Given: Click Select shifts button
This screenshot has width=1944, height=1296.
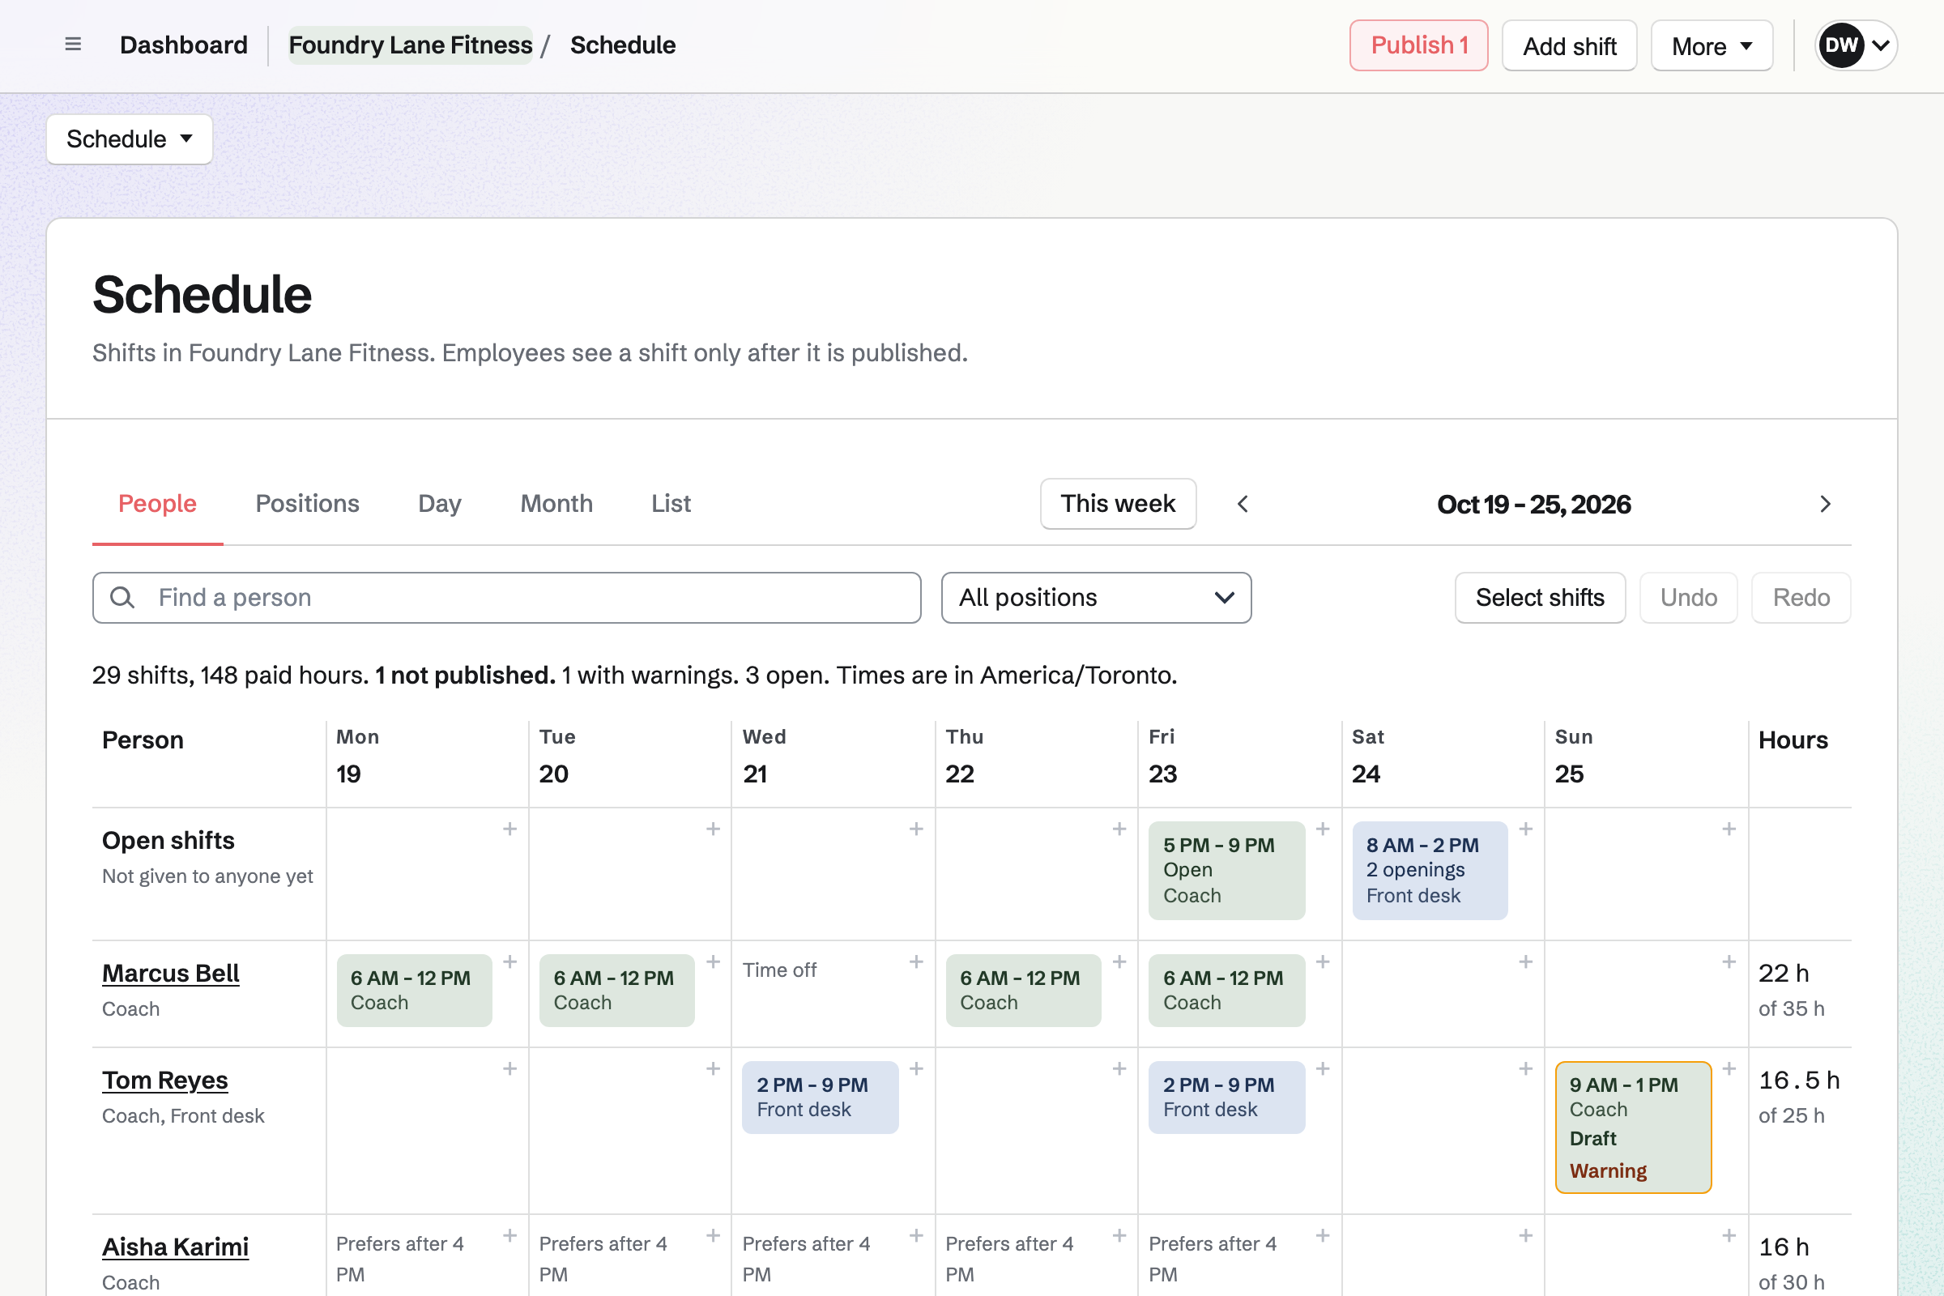Looking at the screenshot, I should (1540, 598).
